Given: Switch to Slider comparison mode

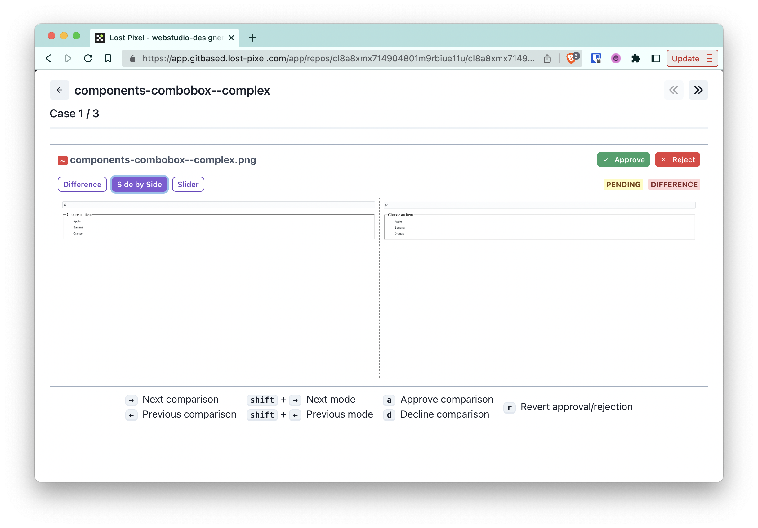Looking at the screenshot, I should click(x=188, y=184).
